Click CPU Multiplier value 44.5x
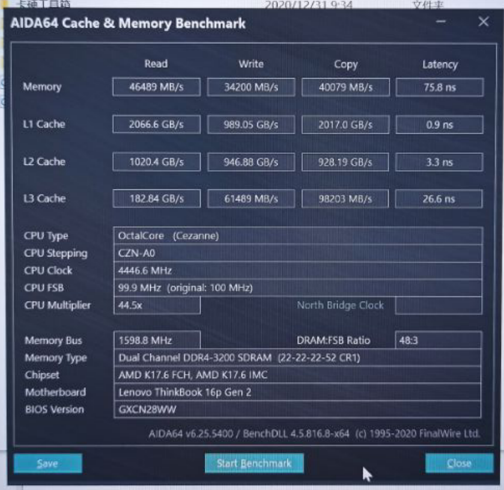 point(157,305)
